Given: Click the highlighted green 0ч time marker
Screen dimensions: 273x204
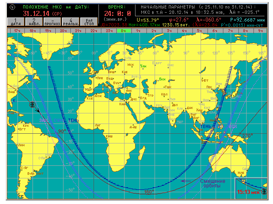Looking at the screenshot, I should pos(124,31).
